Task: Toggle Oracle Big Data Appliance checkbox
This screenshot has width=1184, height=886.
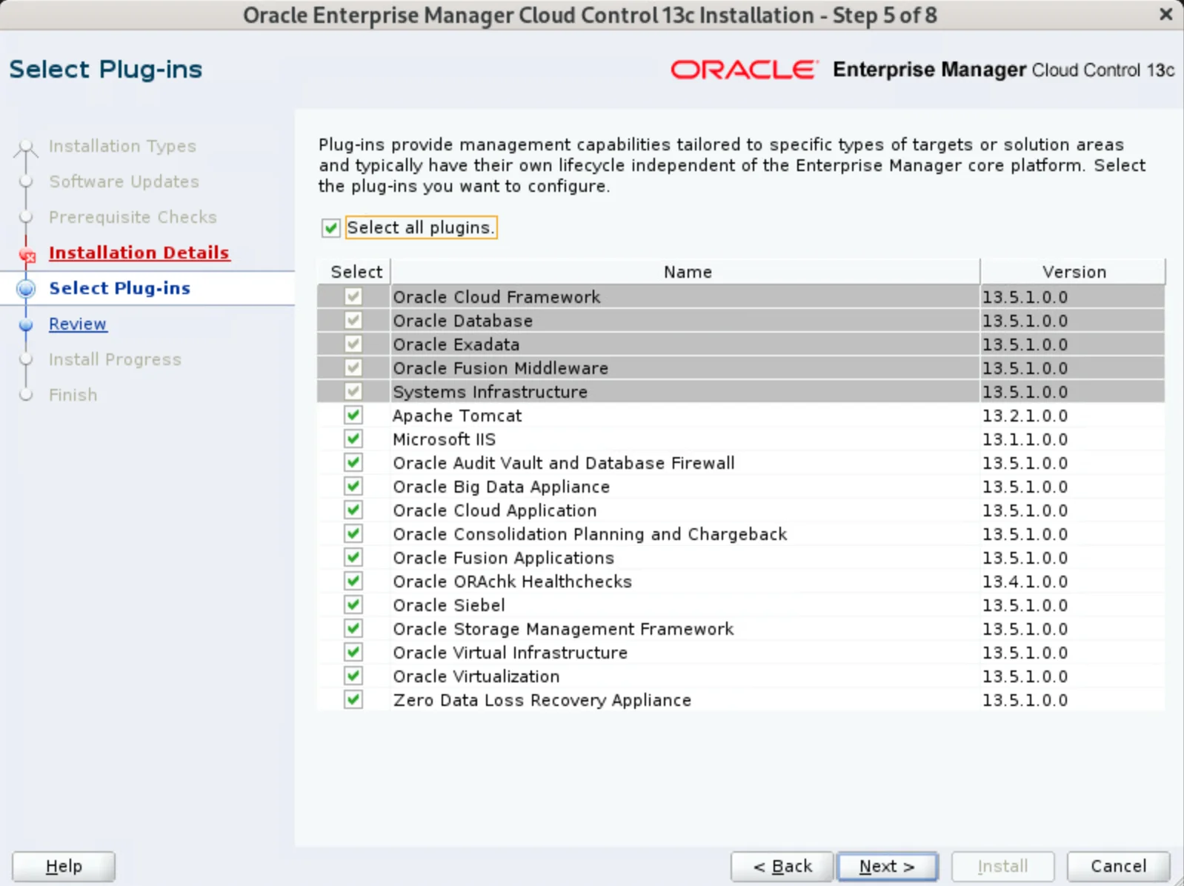Action: 353,487
